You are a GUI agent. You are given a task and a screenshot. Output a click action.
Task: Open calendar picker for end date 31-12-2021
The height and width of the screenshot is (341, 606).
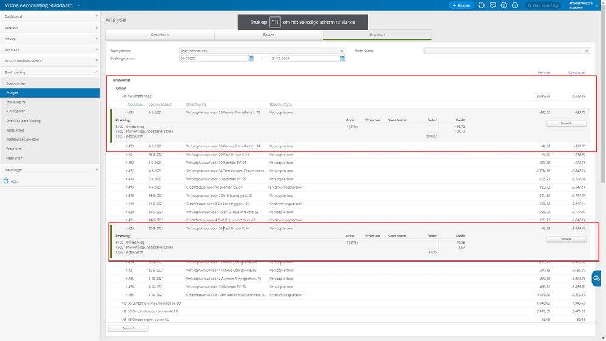pos(342,58)
